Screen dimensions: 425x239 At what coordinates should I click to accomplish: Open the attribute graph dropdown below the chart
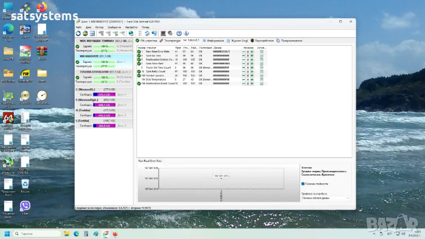click(325, 198)
